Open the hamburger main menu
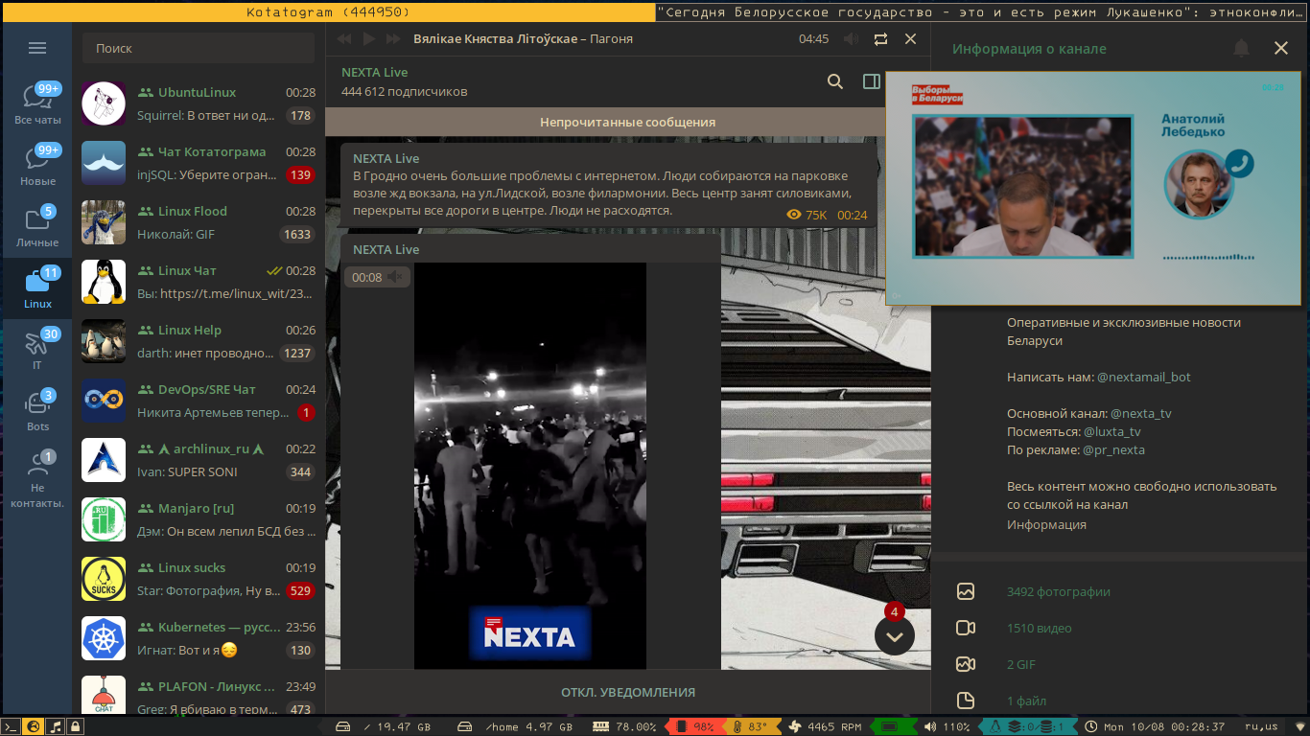 click(x=37, y=48)
